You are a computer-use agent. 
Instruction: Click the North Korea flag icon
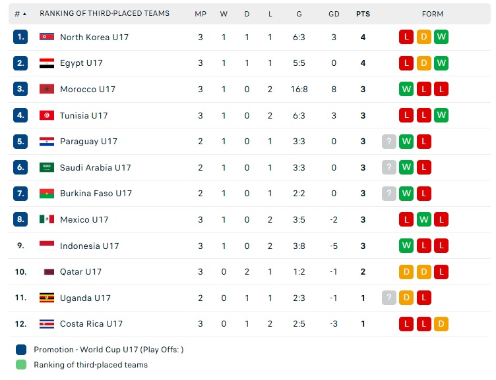(46, 37)
